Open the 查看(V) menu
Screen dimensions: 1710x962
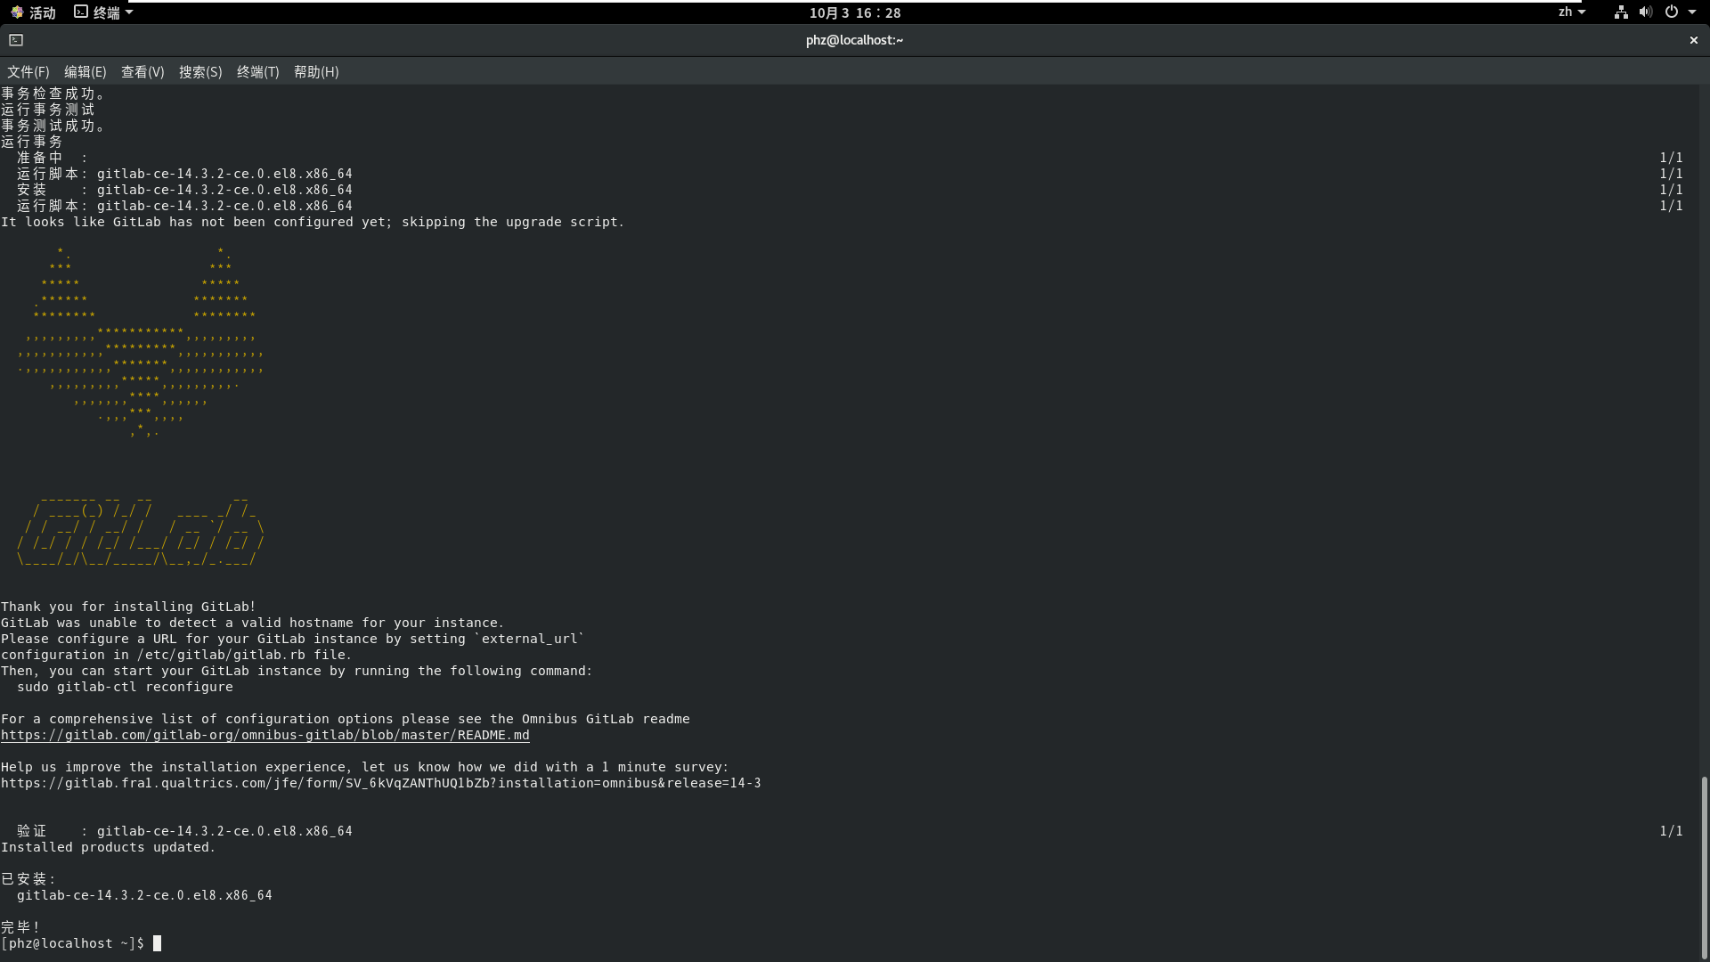pos(142,72)
